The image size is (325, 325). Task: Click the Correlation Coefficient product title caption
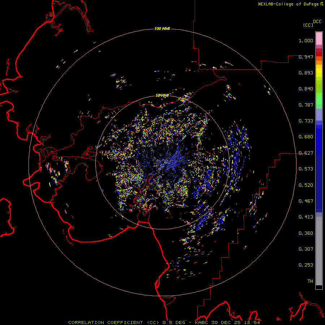click(x=164, y=322)
